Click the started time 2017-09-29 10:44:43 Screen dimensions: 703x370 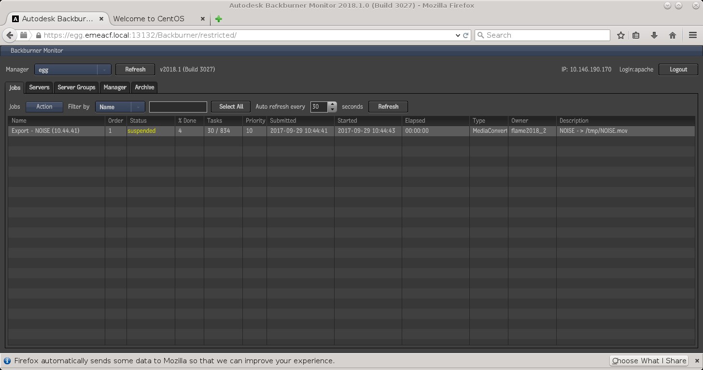click(x=366, y=131)
